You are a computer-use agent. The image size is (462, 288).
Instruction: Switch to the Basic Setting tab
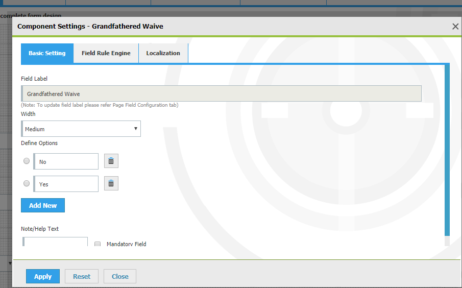(47, 53)
